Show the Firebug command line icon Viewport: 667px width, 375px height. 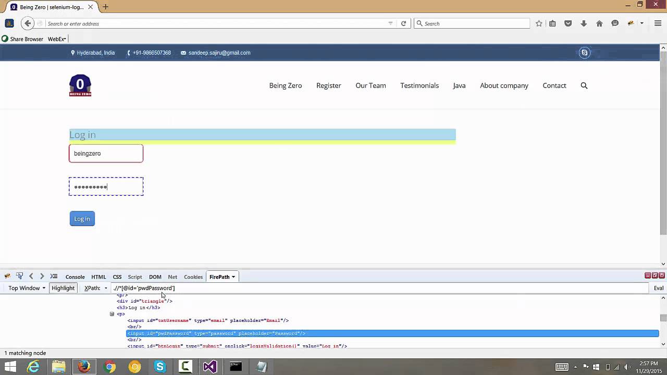coord(54,277)
